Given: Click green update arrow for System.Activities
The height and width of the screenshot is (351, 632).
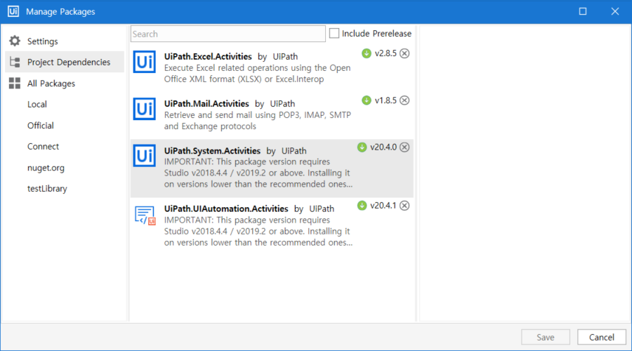Looking at the screenshot, I should pyautogui.click(x=362, y=147).
